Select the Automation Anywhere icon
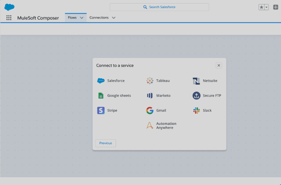This screenshot has width=281, height=185. tap(150, 126)
